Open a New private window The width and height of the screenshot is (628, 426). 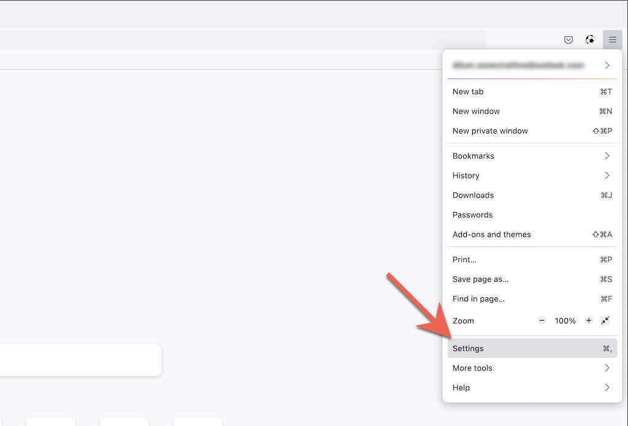coord(532,131)
